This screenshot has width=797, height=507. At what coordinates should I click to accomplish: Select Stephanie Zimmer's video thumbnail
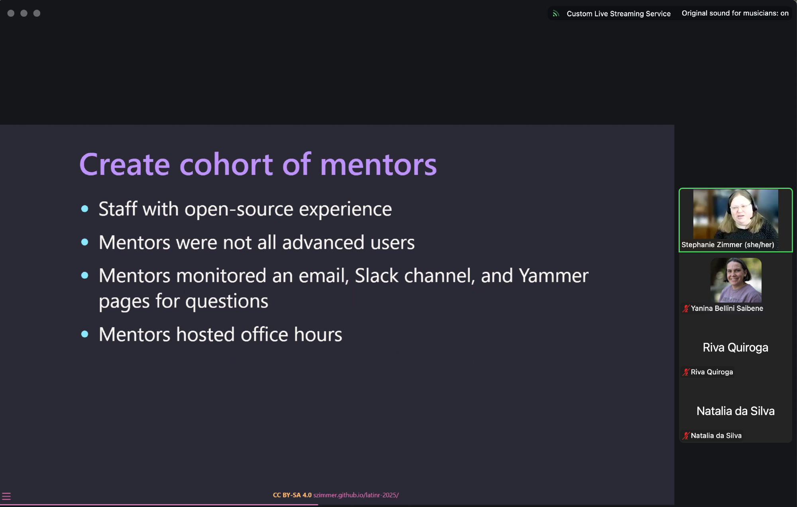click(x=736, y=214)
